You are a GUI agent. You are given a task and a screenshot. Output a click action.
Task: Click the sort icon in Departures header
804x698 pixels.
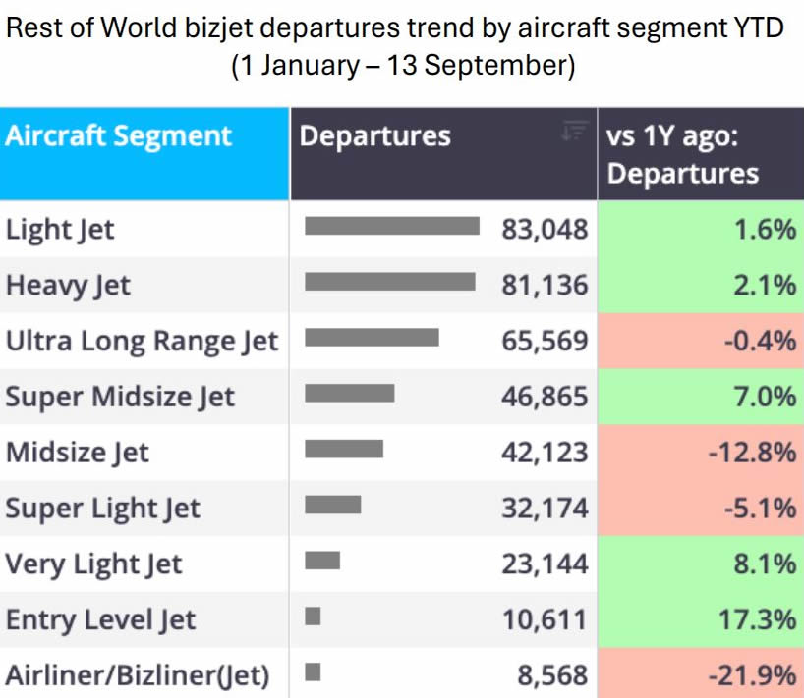(x=574, y=131)
